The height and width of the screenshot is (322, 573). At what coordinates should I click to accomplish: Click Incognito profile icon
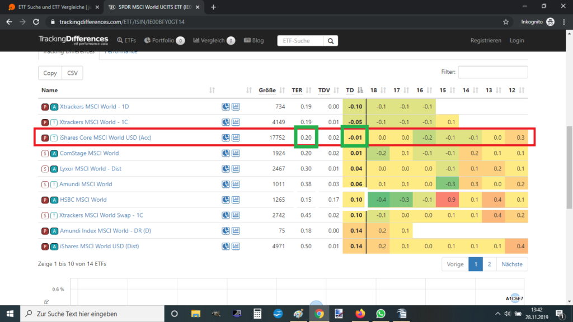click(551, 22)
